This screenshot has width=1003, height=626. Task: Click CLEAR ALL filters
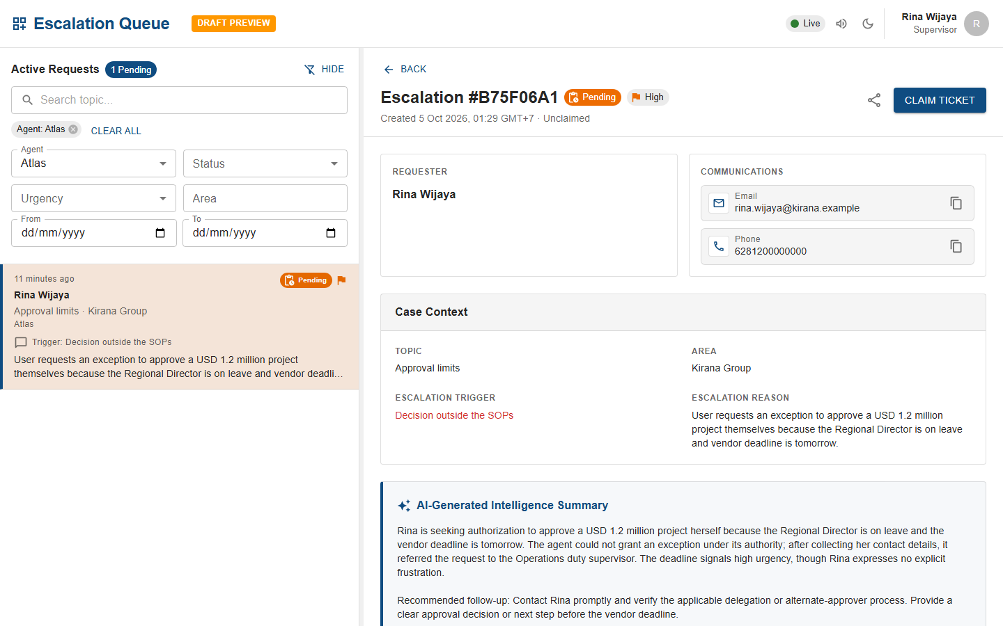pyautogui.click(x=116, y=131)
